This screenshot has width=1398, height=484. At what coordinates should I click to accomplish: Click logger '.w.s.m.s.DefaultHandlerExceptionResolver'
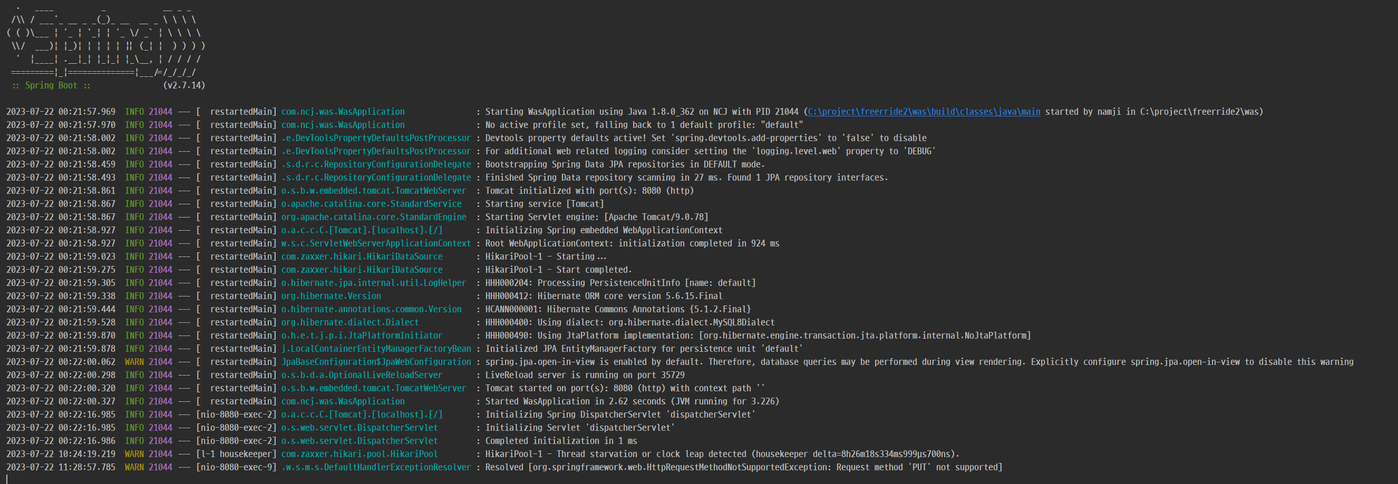376,467
